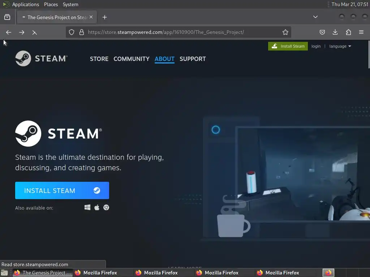List all tabs dropdown arrow
Viewport: 370px width, 277px height.
[x=315, y=17]
